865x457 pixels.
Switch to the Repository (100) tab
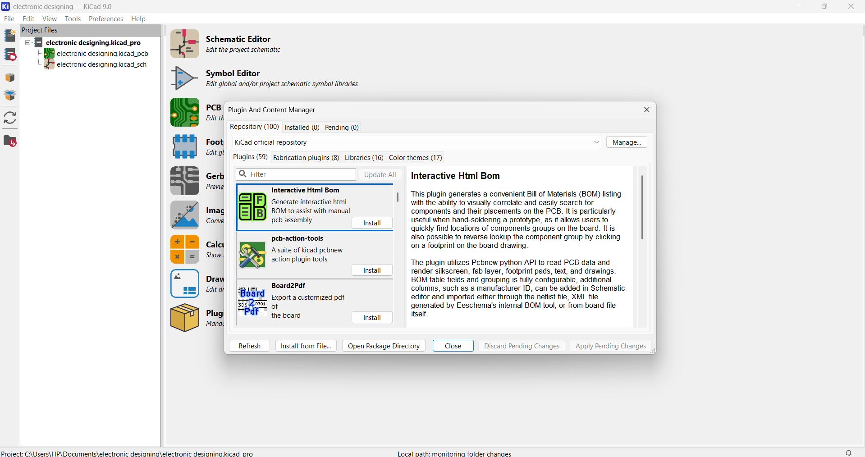(255, 127)
